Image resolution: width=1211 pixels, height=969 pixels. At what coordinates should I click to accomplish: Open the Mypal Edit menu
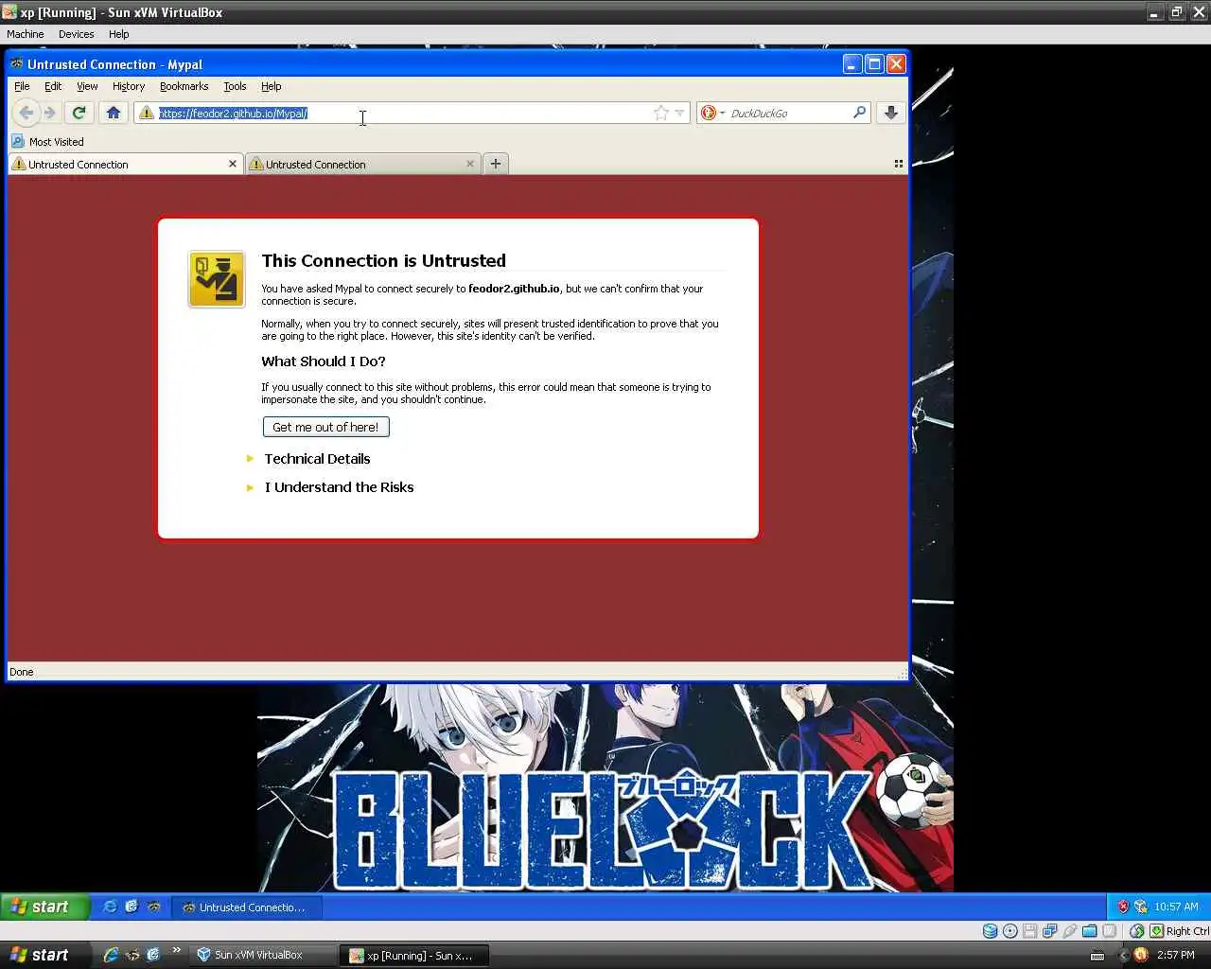pyautogui.click(x=53, y=86)
